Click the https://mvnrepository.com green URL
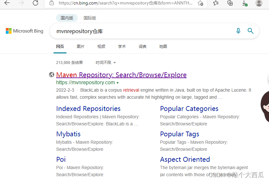Screen dimensions: 269x181 (x=85, y=82)
